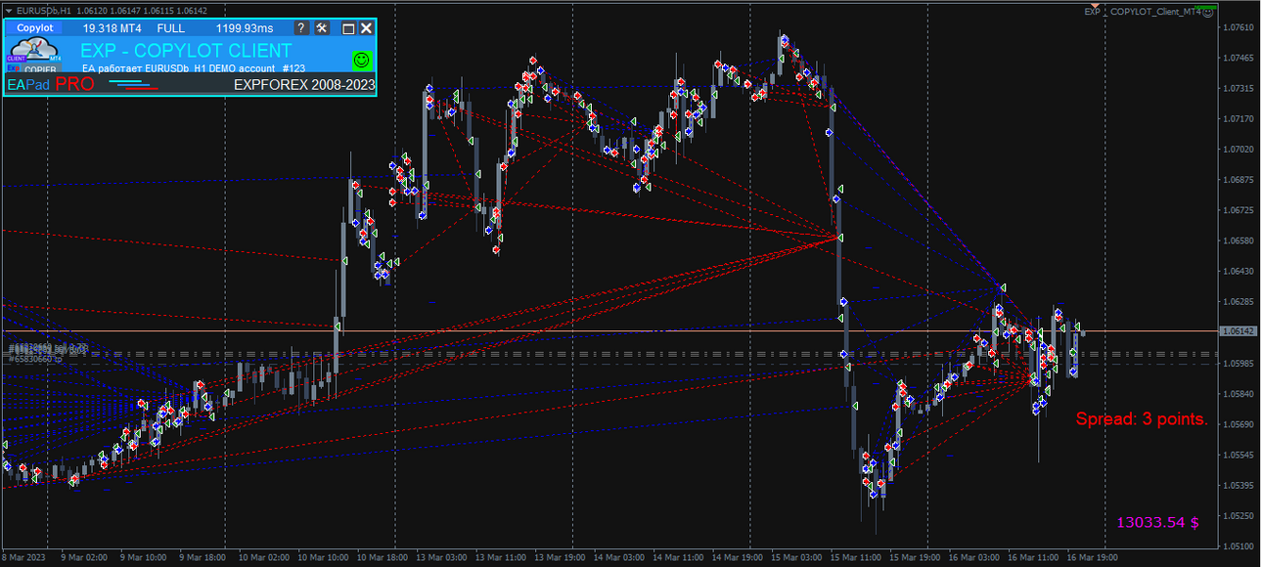Click the #65830660 tp order line label
1262x567 pixels.
[35, 360]
